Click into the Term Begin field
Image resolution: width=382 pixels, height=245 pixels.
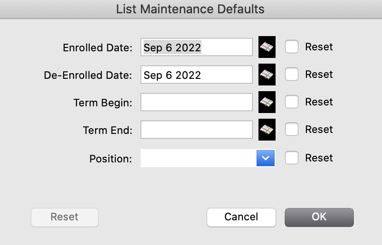pyautogui.click(x=196, y=102)
